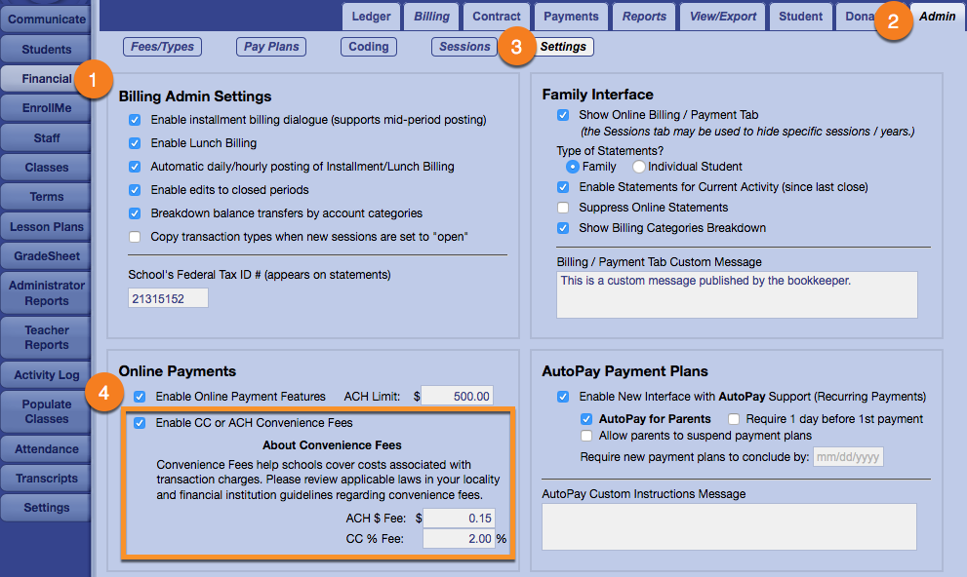Click the ACH Limit amount field
Viewport: 967px width, 577px height.
tap(458, 396)
